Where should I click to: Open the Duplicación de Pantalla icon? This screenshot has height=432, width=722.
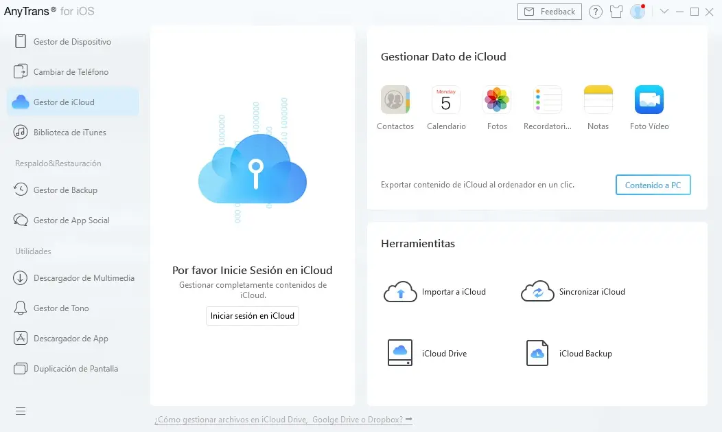21,368
